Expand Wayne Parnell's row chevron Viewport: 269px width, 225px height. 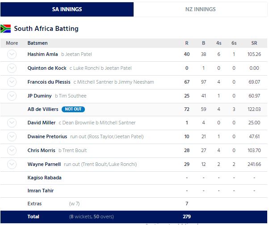[x=12, y=164]
